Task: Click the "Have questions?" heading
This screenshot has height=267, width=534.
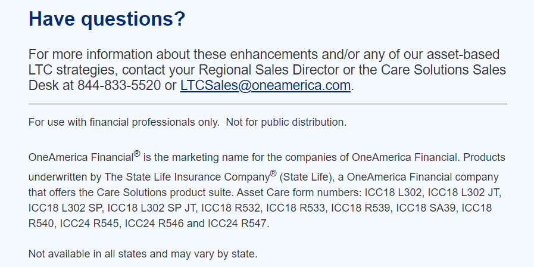Action: [x=107, y=18]
